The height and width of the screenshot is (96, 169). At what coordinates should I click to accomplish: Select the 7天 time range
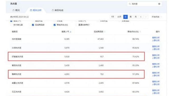click(112, 17)
